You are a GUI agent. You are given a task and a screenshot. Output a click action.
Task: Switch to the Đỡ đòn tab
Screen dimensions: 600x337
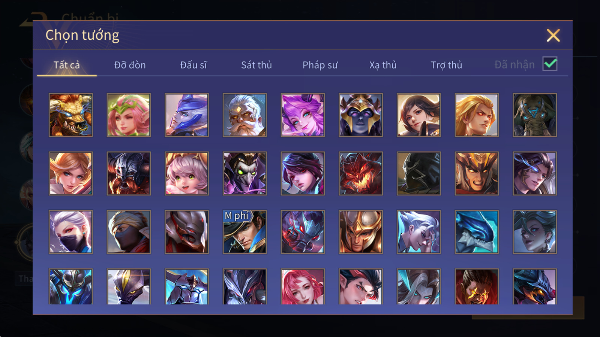tap(130, 65)
